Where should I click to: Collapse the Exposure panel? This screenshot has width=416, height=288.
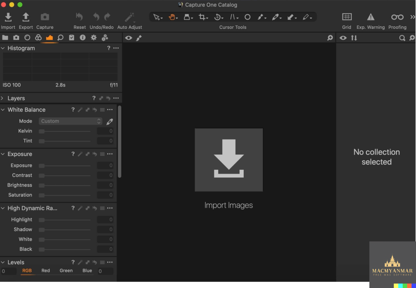3,154
